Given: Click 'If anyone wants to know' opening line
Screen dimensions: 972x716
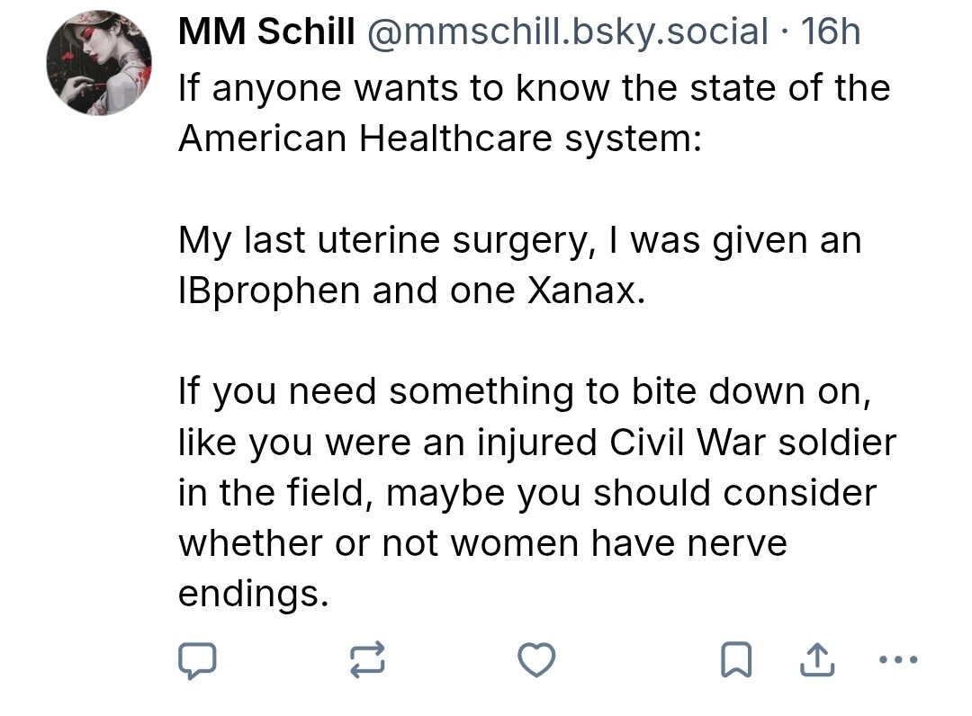Looking at the screenshot, I should coord(534,88).
